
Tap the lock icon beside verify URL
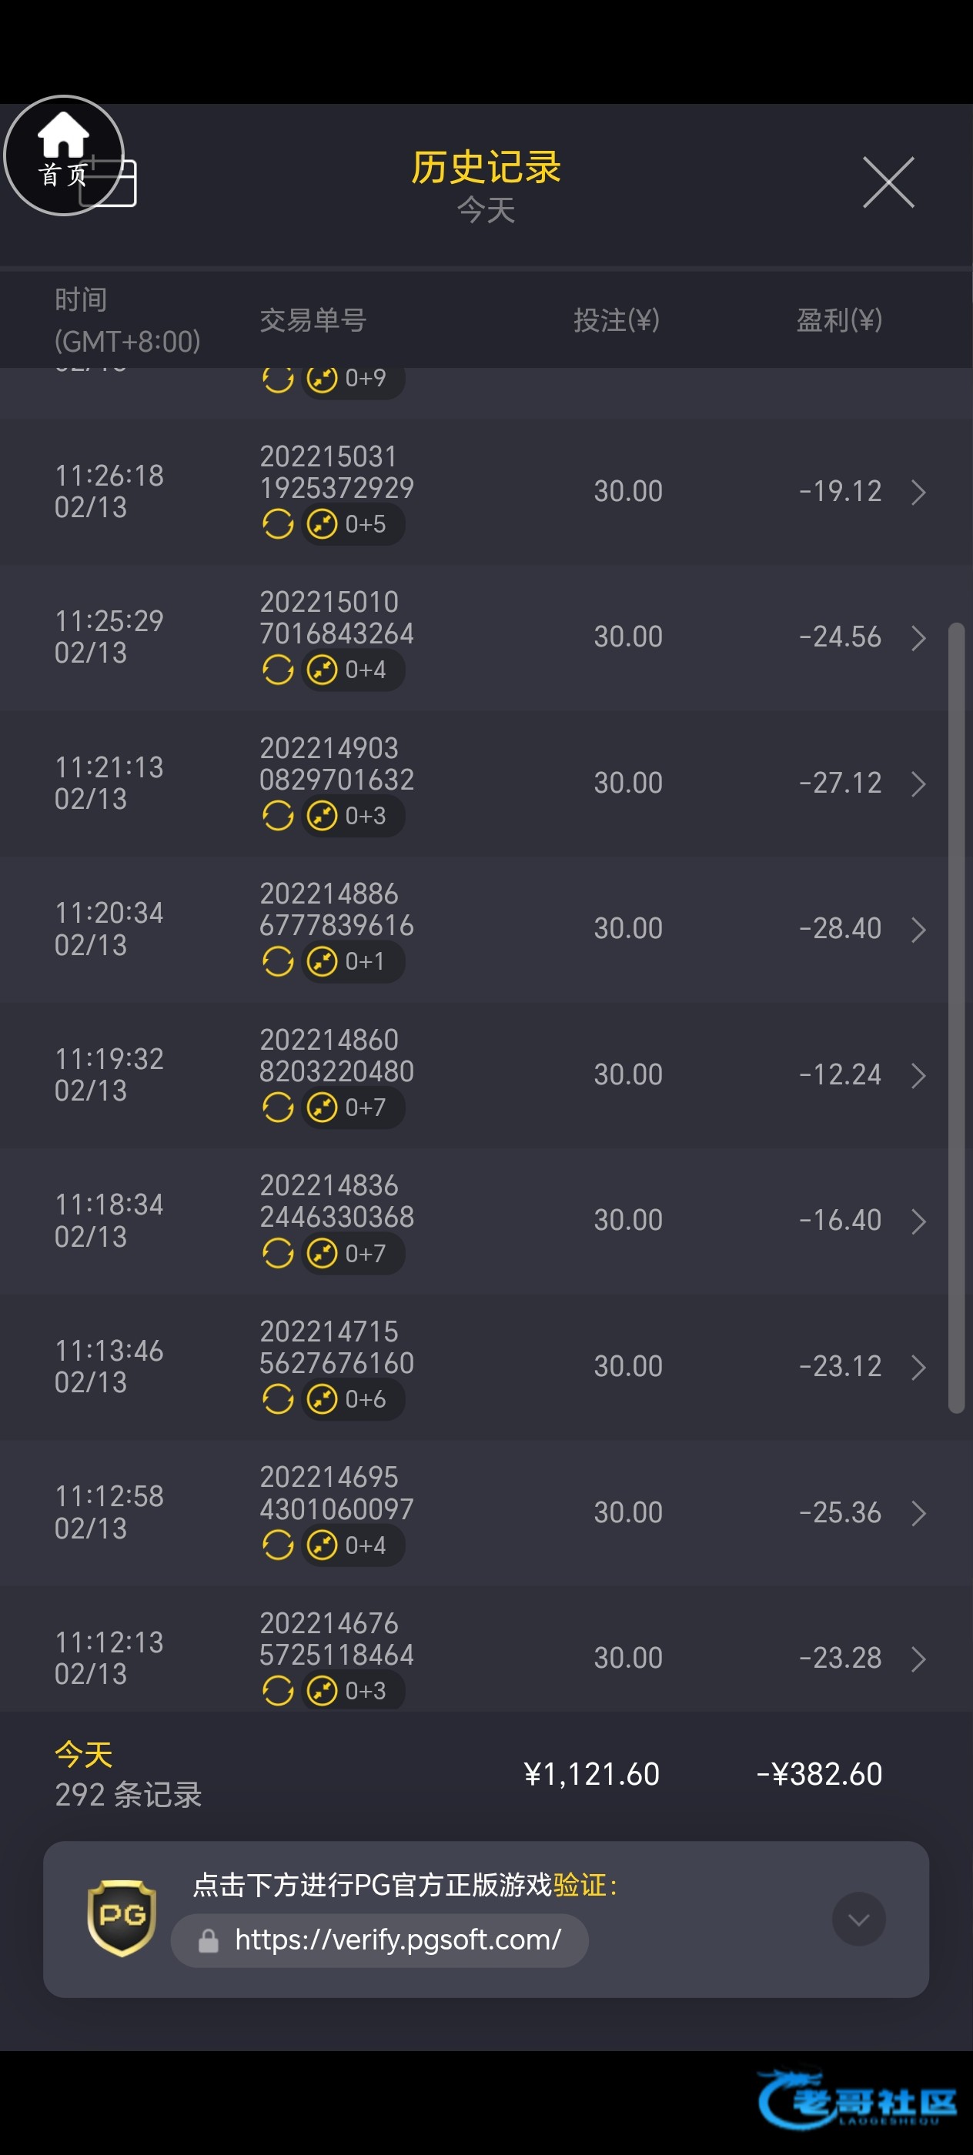[209, 1940]
